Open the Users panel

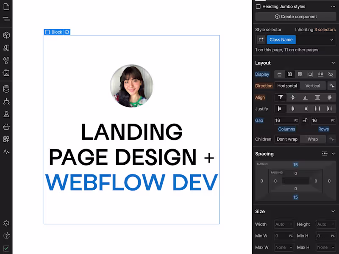click(x=6, y=113)
